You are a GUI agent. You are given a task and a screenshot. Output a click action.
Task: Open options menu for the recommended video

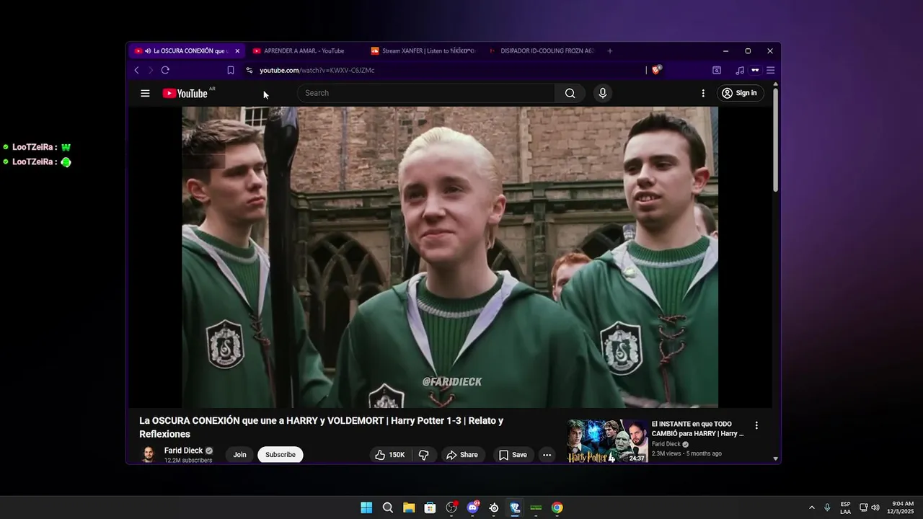click(756, 426)
